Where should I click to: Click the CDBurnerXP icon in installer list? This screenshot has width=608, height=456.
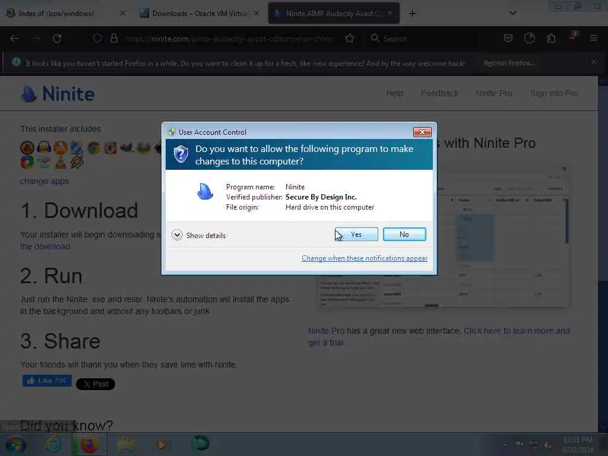point(77,148)
